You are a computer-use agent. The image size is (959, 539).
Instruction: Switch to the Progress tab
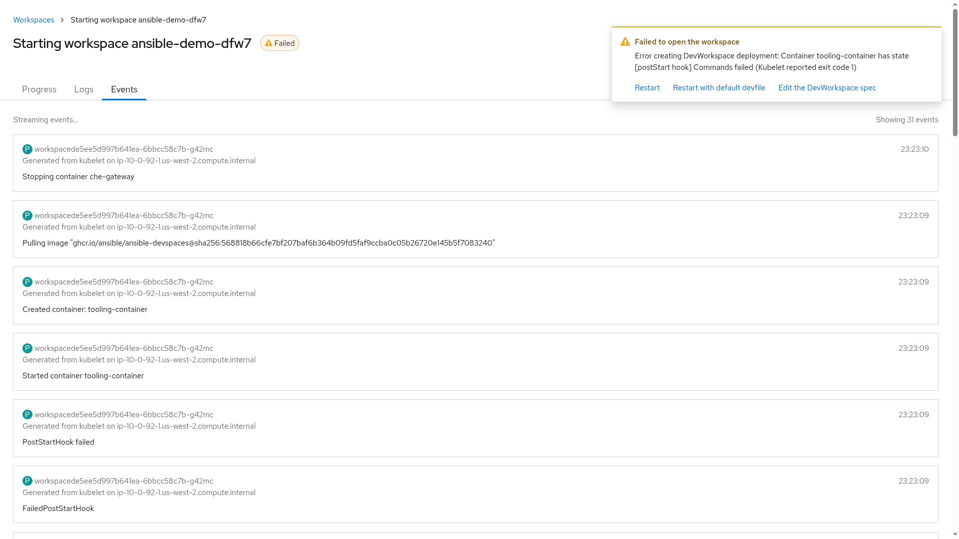tap(39, 89)
